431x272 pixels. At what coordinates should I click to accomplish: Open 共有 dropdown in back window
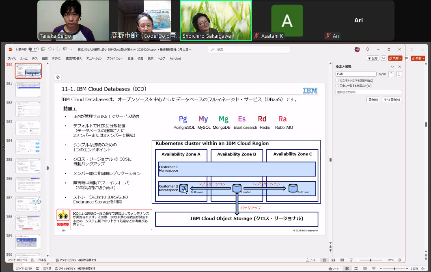(424, 58)
